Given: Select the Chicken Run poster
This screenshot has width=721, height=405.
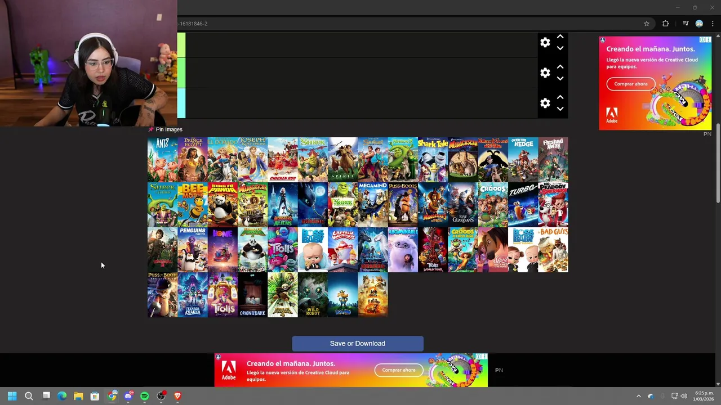Looking at the screenshot, I should (283, 160).
